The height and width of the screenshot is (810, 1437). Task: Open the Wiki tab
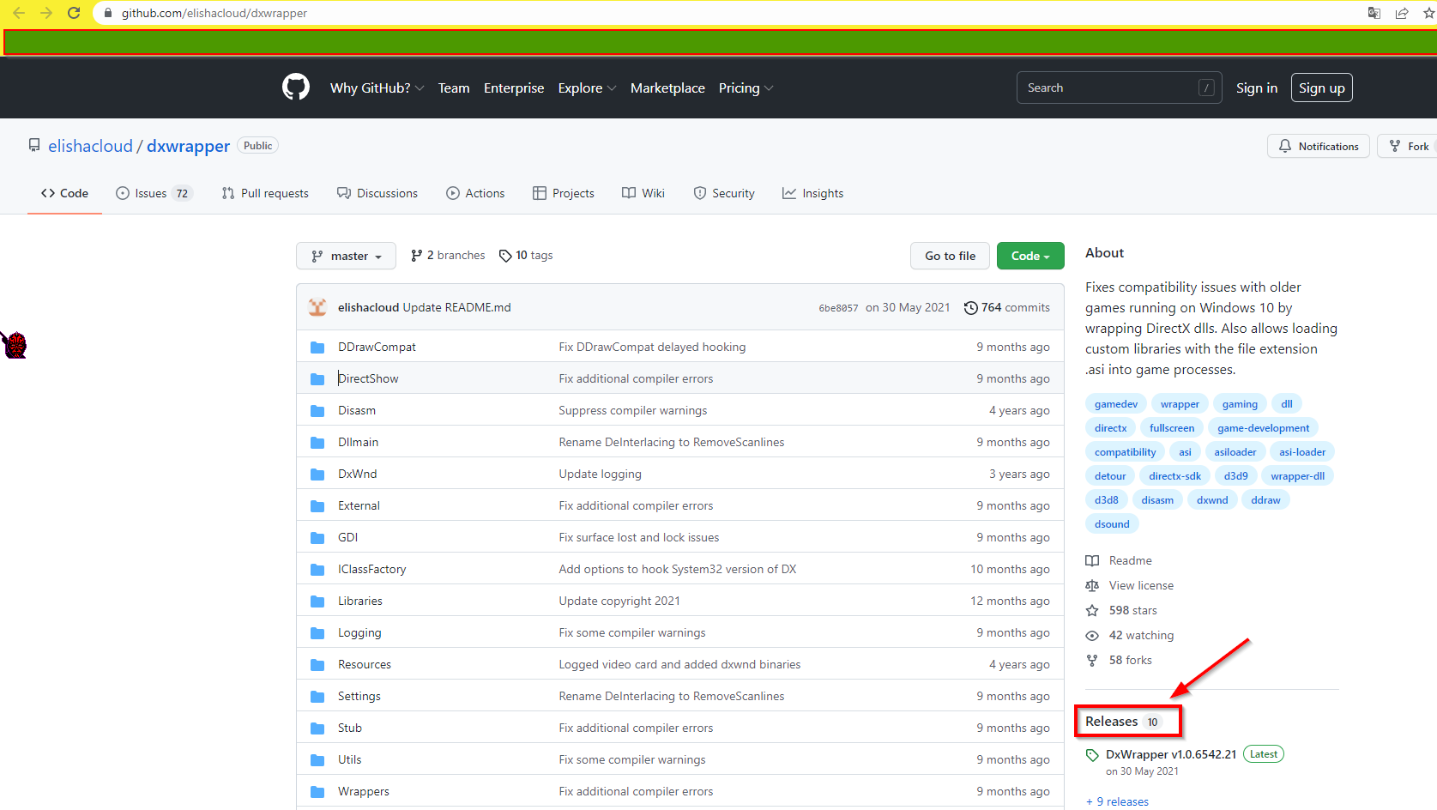[643, 194]
